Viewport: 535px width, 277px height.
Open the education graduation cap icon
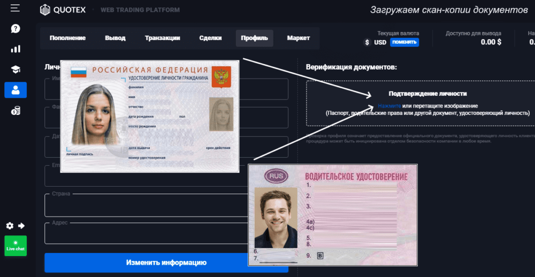(x=16, y=70)
